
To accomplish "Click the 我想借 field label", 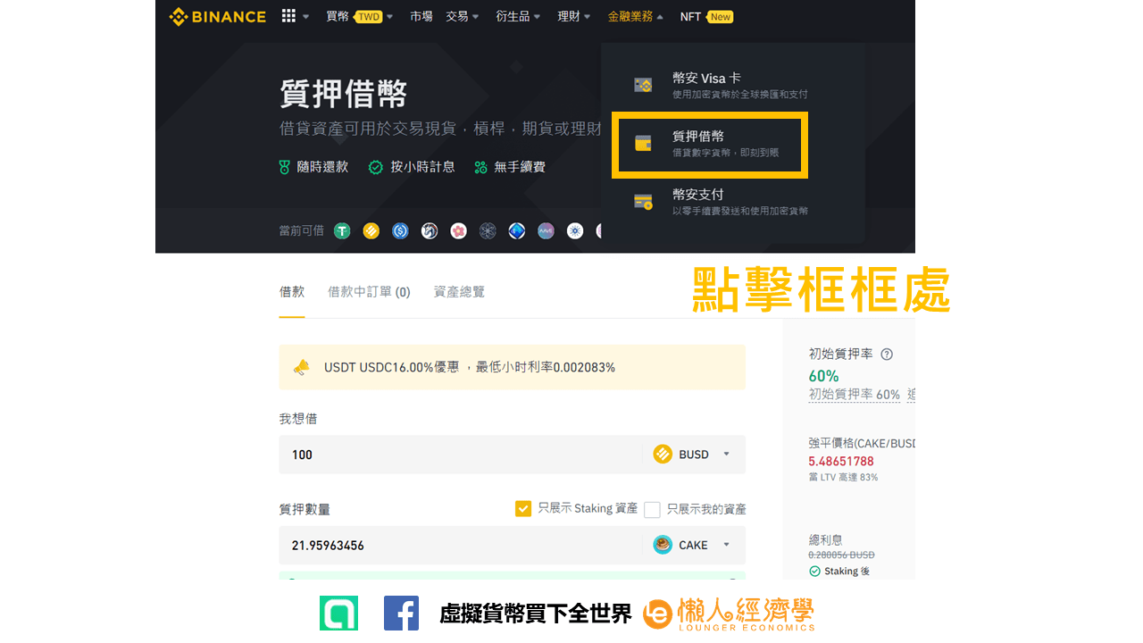I will [298, 419].
